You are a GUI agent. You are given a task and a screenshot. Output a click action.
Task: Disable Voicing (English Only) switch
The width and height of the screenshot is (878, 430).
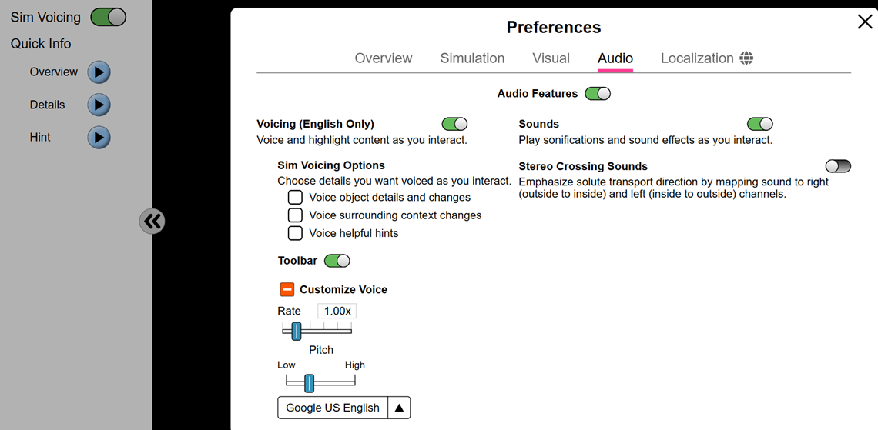pos(454,124)
